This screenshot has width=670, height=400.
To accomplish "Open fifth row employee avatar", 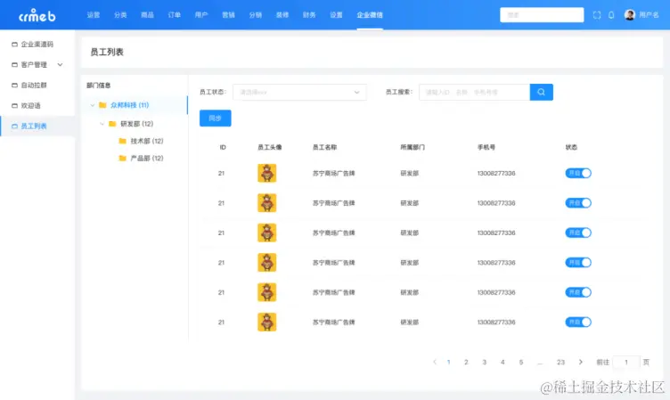I will (267, 292).
